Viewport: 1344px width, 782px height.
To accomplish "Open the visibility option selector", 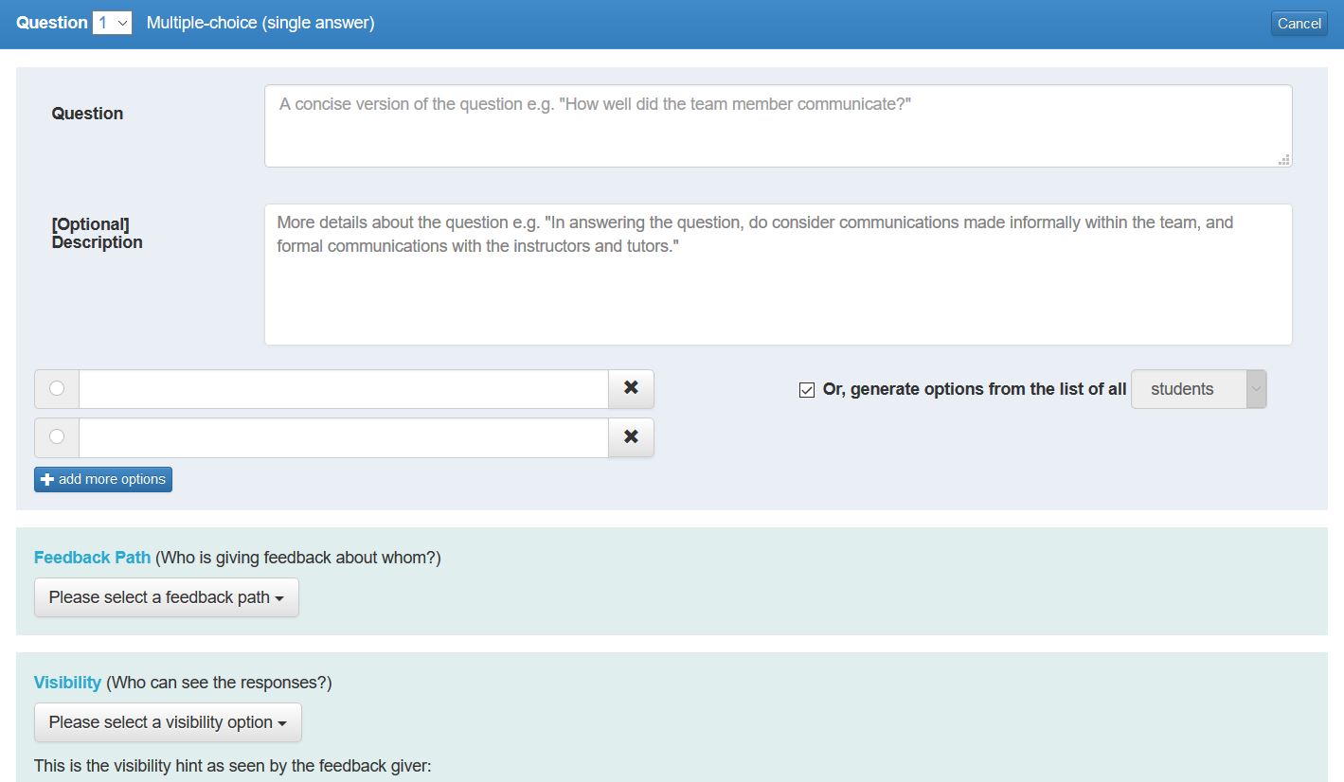I will coord(168,722).
